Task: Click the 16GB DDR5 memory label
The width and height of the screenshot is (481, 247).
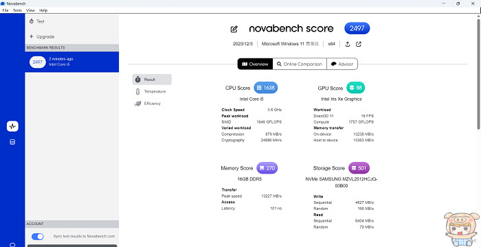Action: tap(249, 179)
